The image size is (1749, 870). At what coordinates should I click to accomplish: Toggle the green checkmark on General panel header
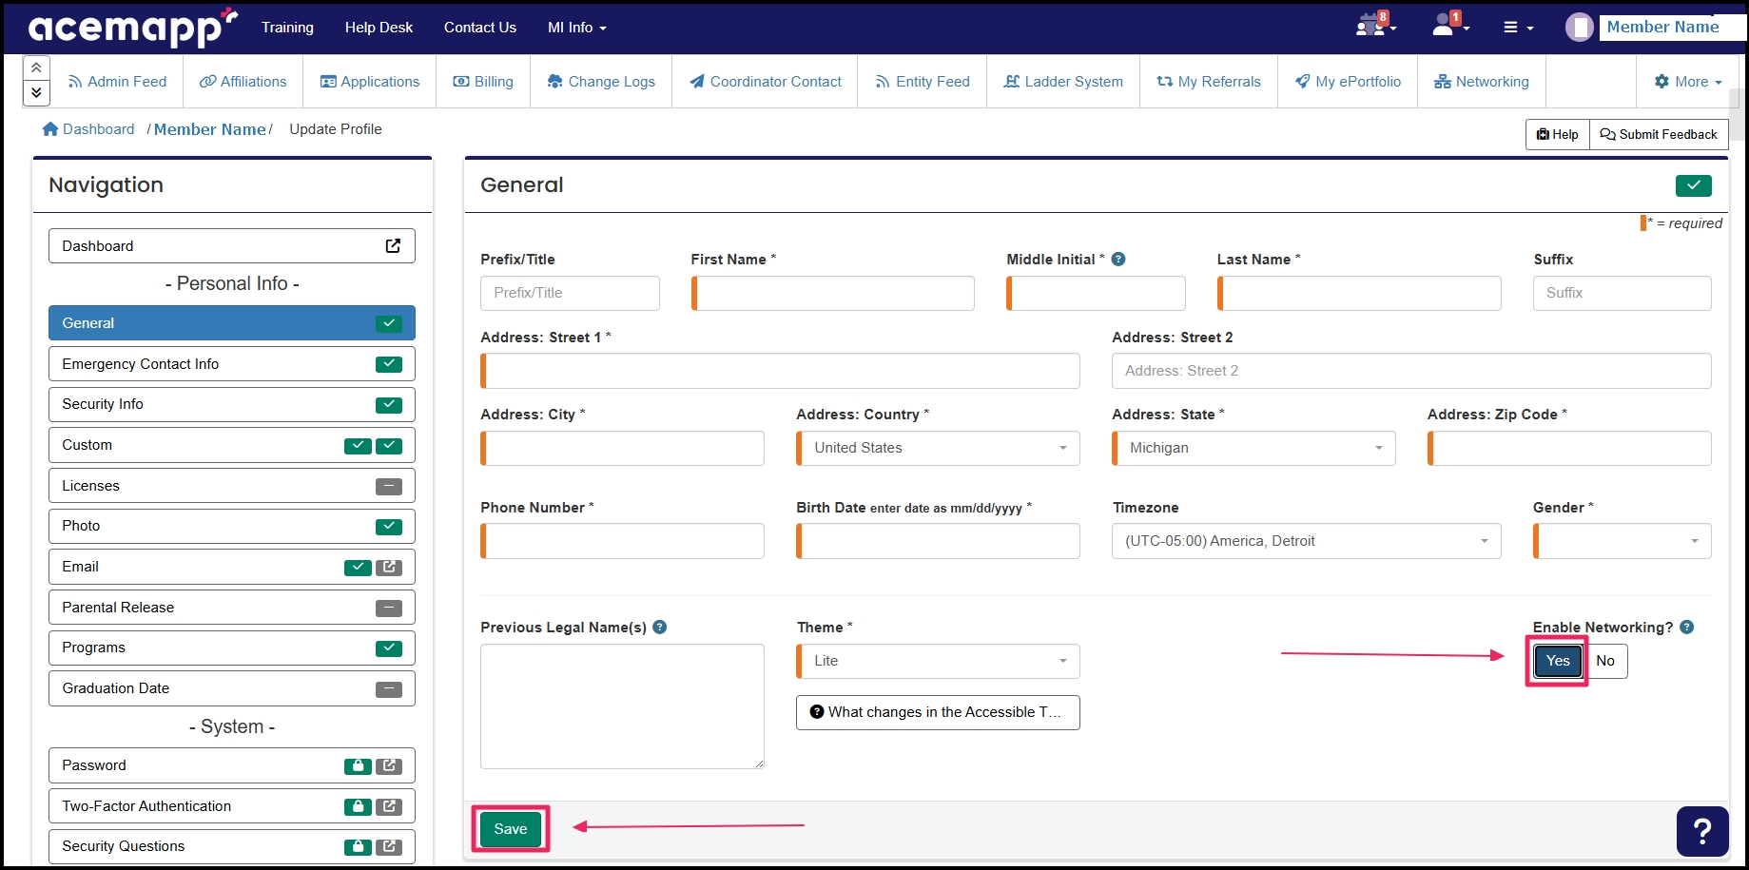tap(1693, 185)
